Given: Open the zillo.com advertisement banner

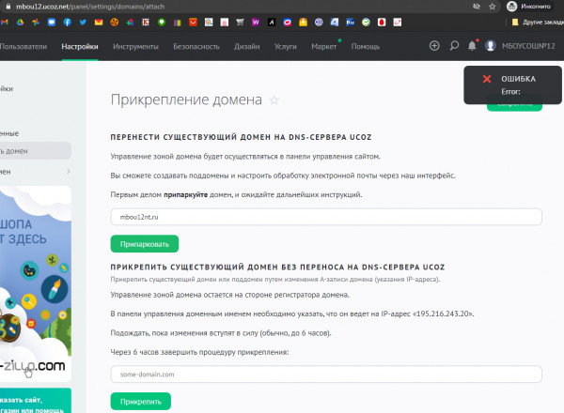Looking at the screenshot, I should [36, 283].
